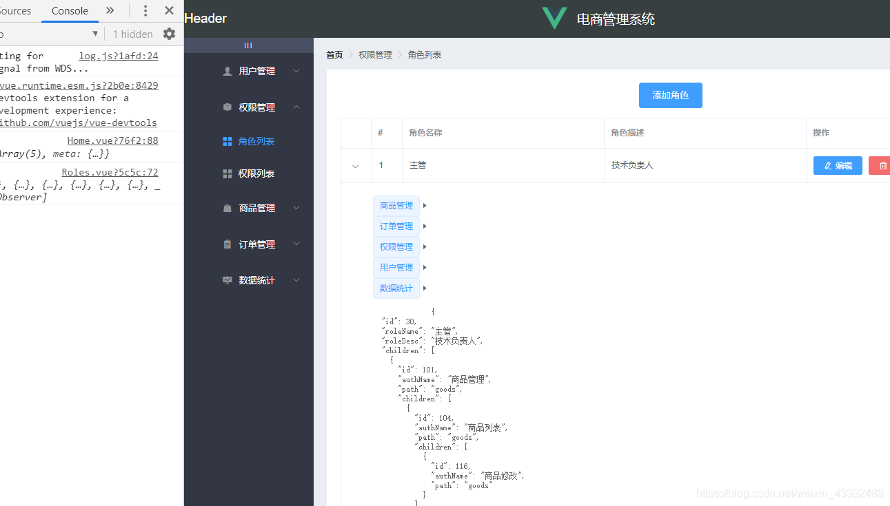Click 用户管理 dropdown chevron

[x=296, y=71]
